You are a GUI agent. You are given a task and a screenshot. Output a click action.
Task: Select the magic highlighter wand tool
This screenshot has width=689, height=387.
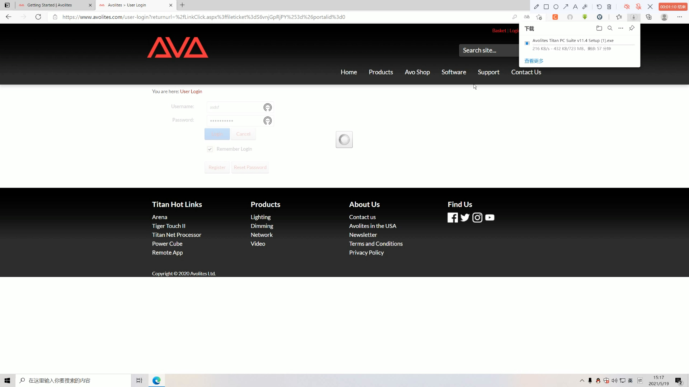coord(585,7)
